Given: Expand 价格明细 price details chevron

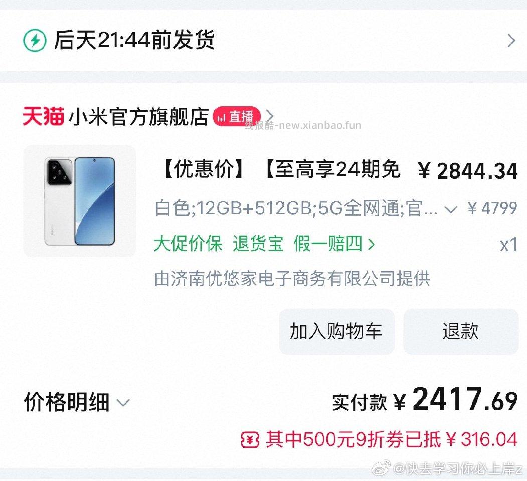Looking at the screenshot, I should pos(123,402).
